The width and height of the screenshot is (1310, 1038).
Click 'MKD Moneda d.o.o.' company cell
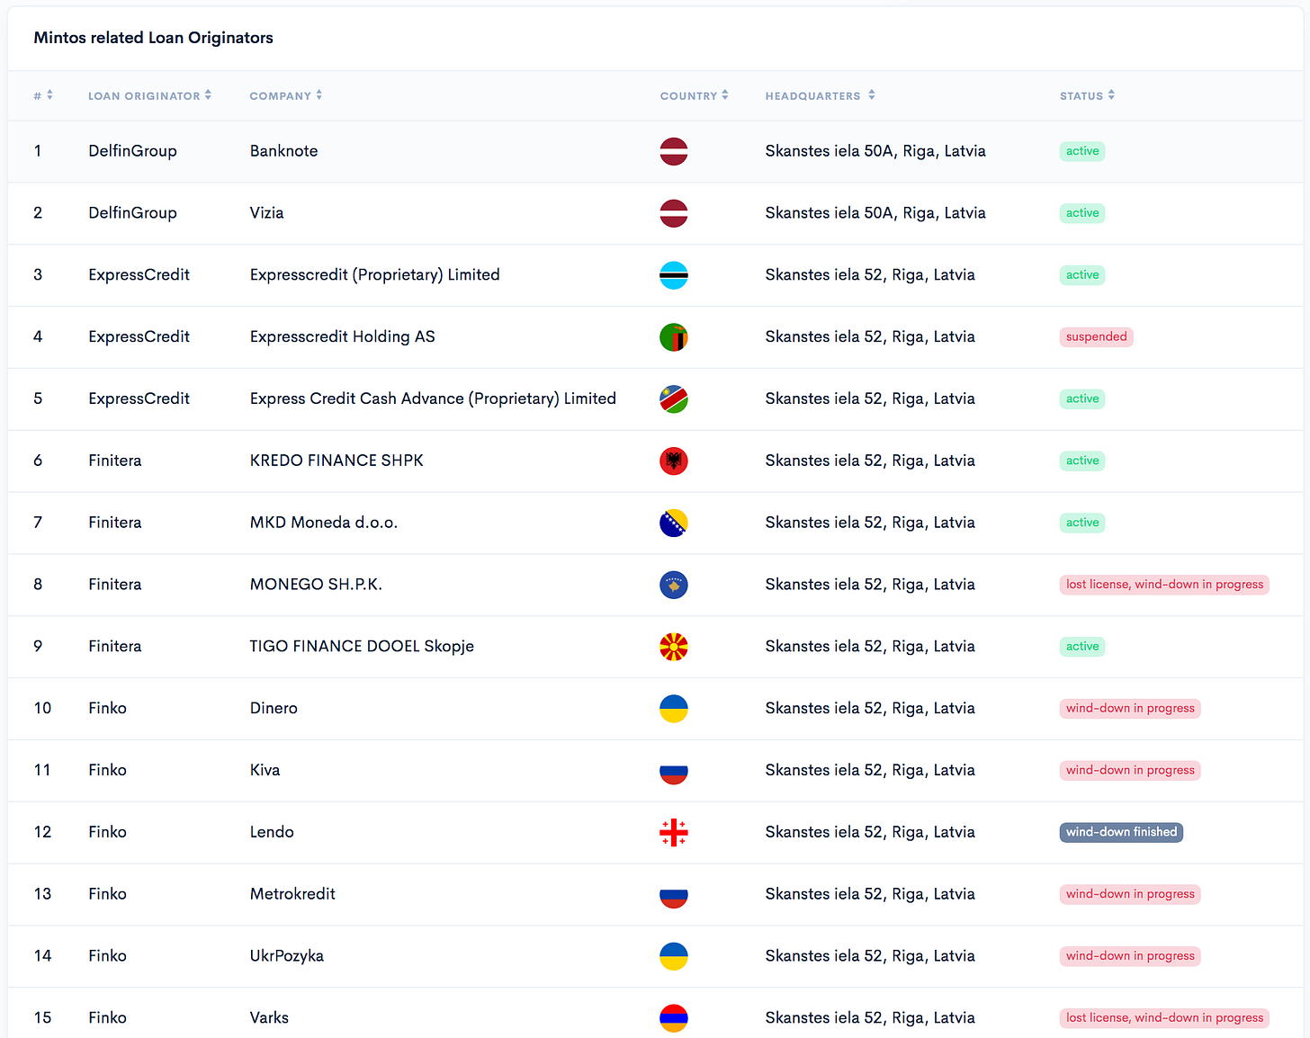click(x=323, y=523)
